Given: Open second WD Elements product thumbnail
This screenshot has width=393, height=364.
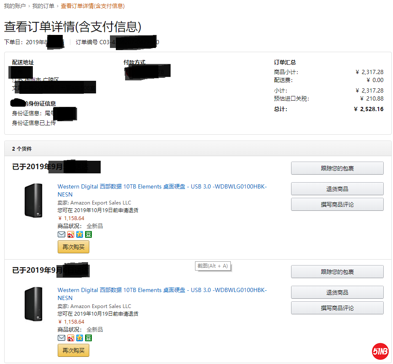Looking at the screenshot, I should [34, 304].
